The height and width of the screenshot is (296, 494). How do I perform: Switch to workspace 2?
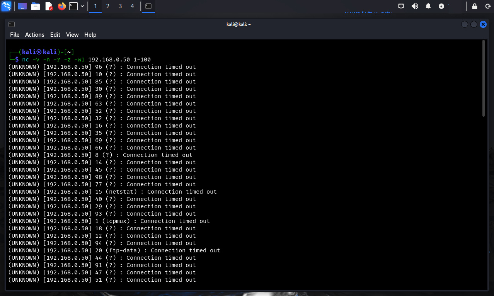pos(107,6)
